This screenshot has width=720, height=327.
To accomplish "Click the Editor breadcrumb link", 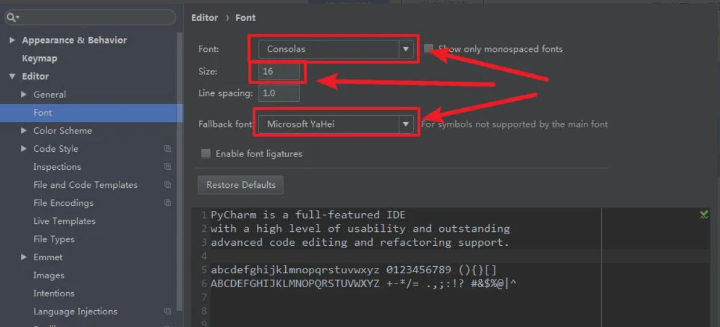I will 204,17.
